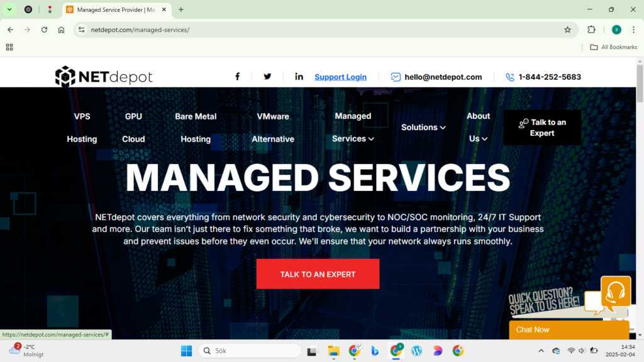Image resolution: width=644 pixels, height=362 pixels.
Task: Open VPS Hosting menu item
Action: coord(82,128)
